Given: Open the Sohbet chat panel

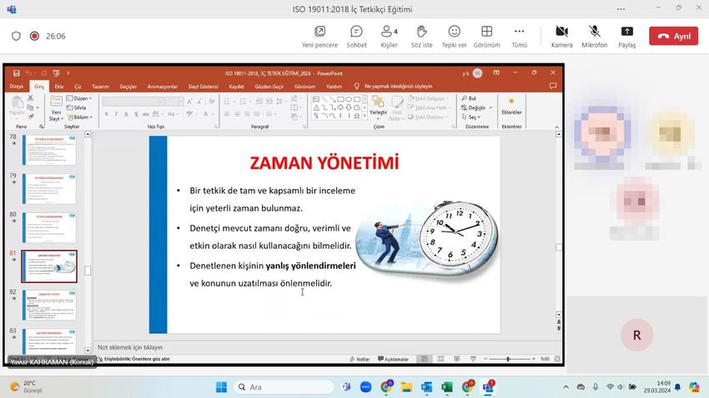Looking at the screenshot, I should coord(356,37).
